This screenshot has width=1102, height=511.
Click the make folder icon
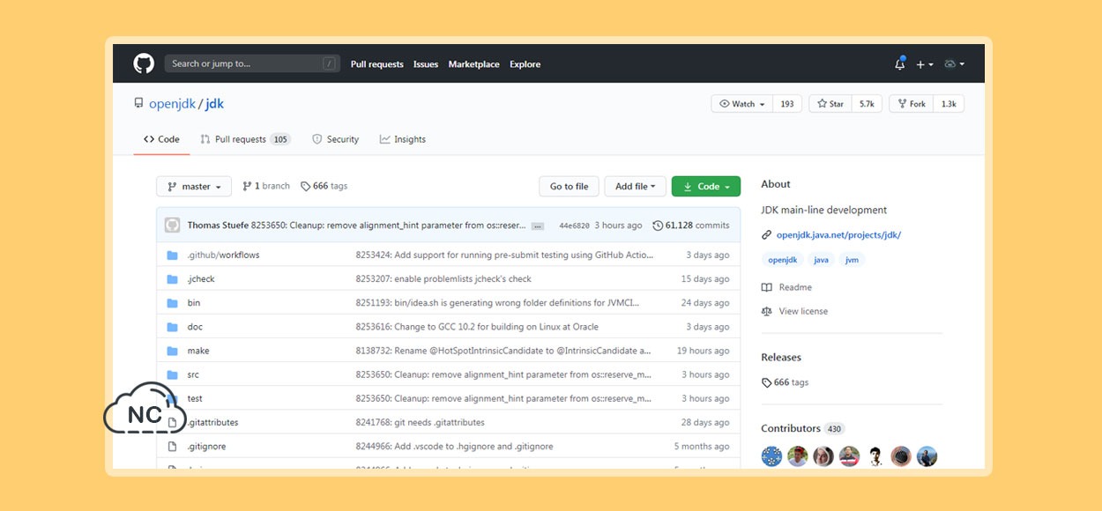pos(172,351)
